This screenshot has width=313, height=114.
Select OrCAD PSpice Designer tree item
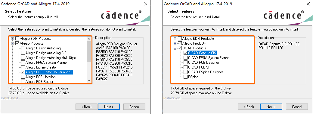click(x=205, y=72)
